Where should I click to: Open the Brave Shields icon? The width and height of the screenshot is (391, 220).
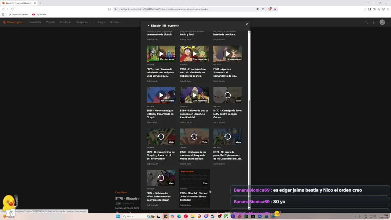[270, 9]
